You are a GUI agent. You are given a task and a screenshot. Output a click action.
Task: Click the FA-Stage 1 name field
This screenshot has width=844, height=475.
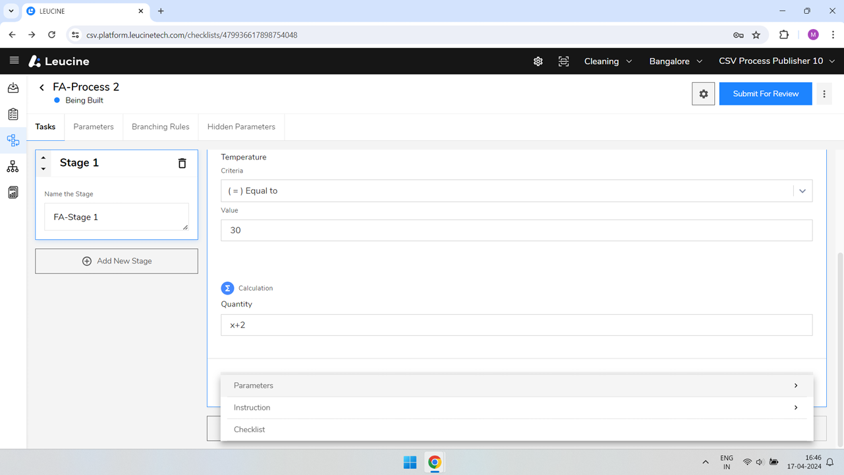117,217
